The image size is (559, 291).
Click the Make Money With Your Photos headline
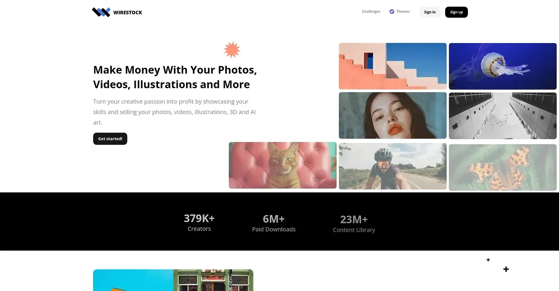tap(175, 77)
